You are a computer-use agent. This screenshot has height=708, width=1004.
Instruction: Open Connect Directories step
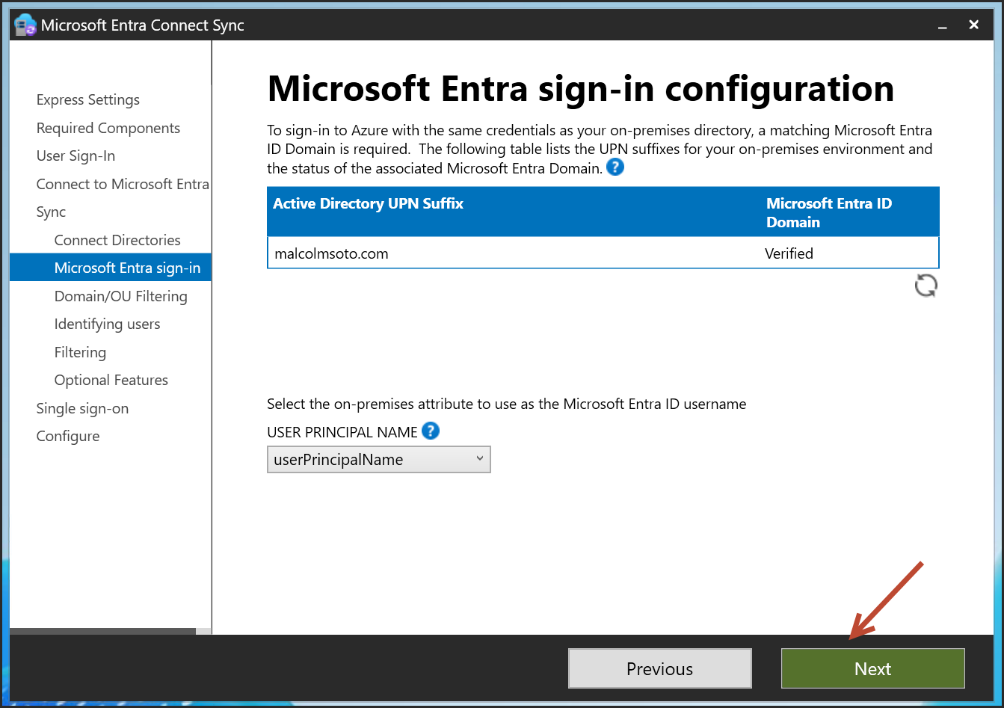pos(117,240)
